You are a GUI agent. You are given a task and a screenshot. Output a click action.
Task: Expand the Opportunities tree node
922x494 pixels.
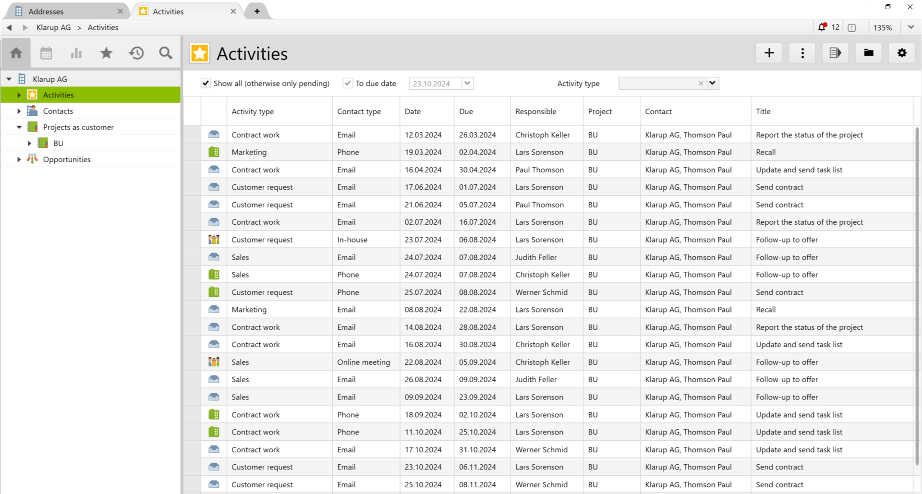point(19,159)
